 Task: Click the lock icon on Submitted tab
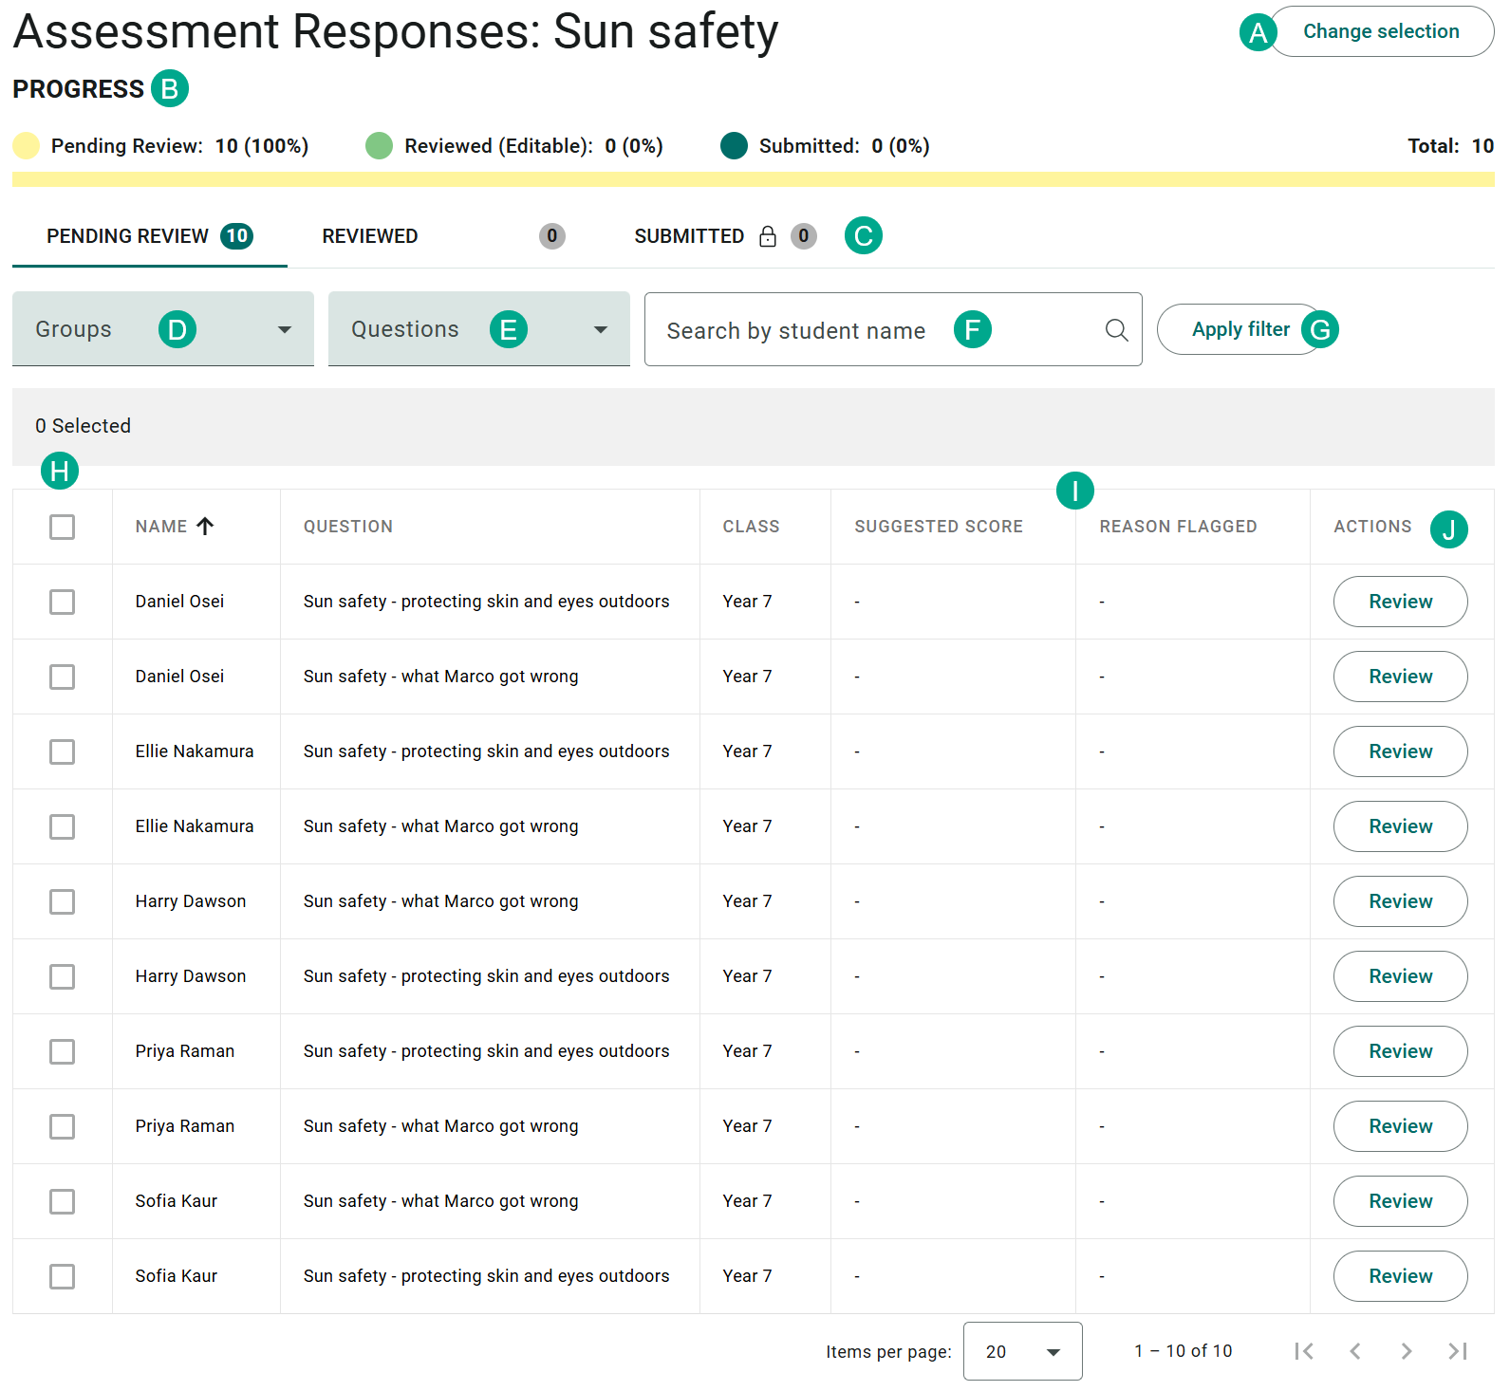click(x=768, y=236)
